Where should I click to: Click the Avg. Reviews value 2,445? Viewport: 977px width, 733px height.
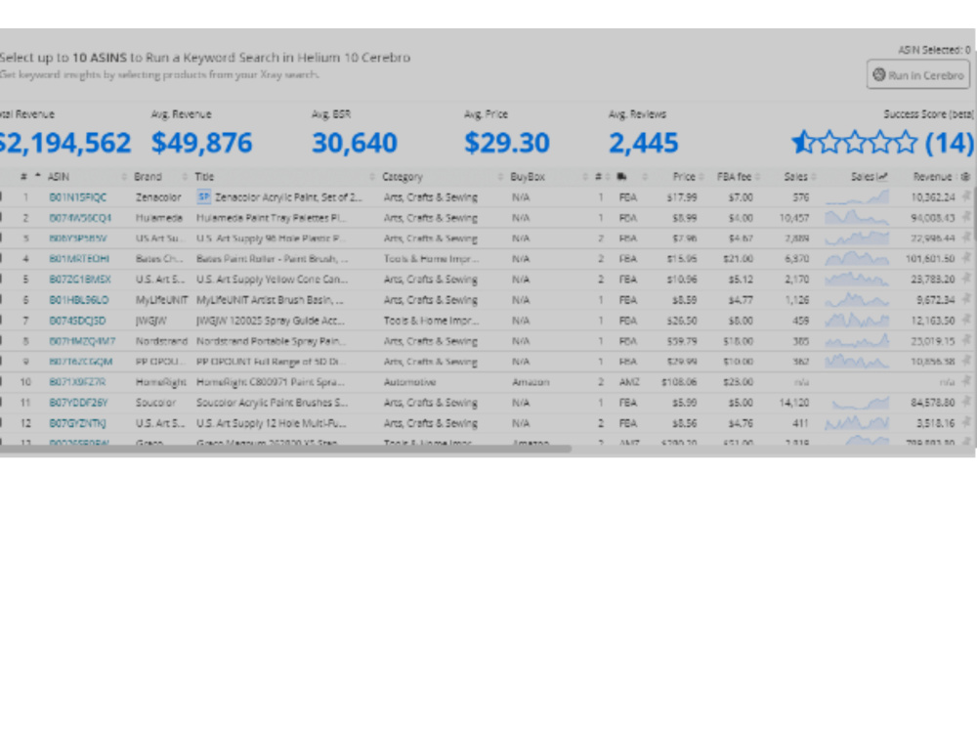pyautogui.click(x=643, y=143)
